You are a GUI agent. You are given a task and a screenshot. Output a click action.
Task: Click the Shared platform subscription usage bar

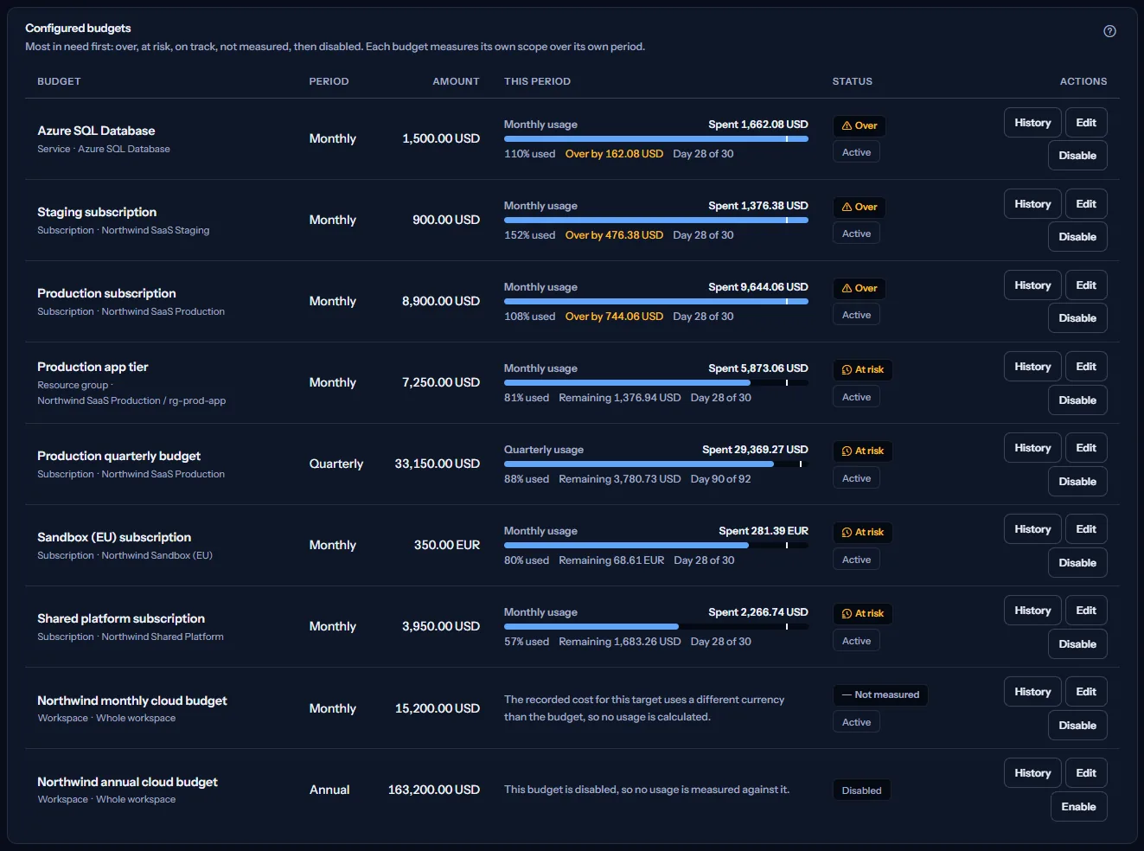[x=656, y=626]
